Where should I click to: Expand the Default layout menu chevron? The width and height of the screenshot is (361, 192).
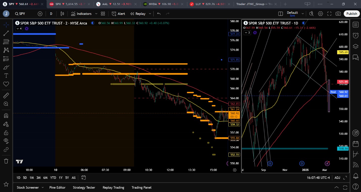[x=303, y=14]
